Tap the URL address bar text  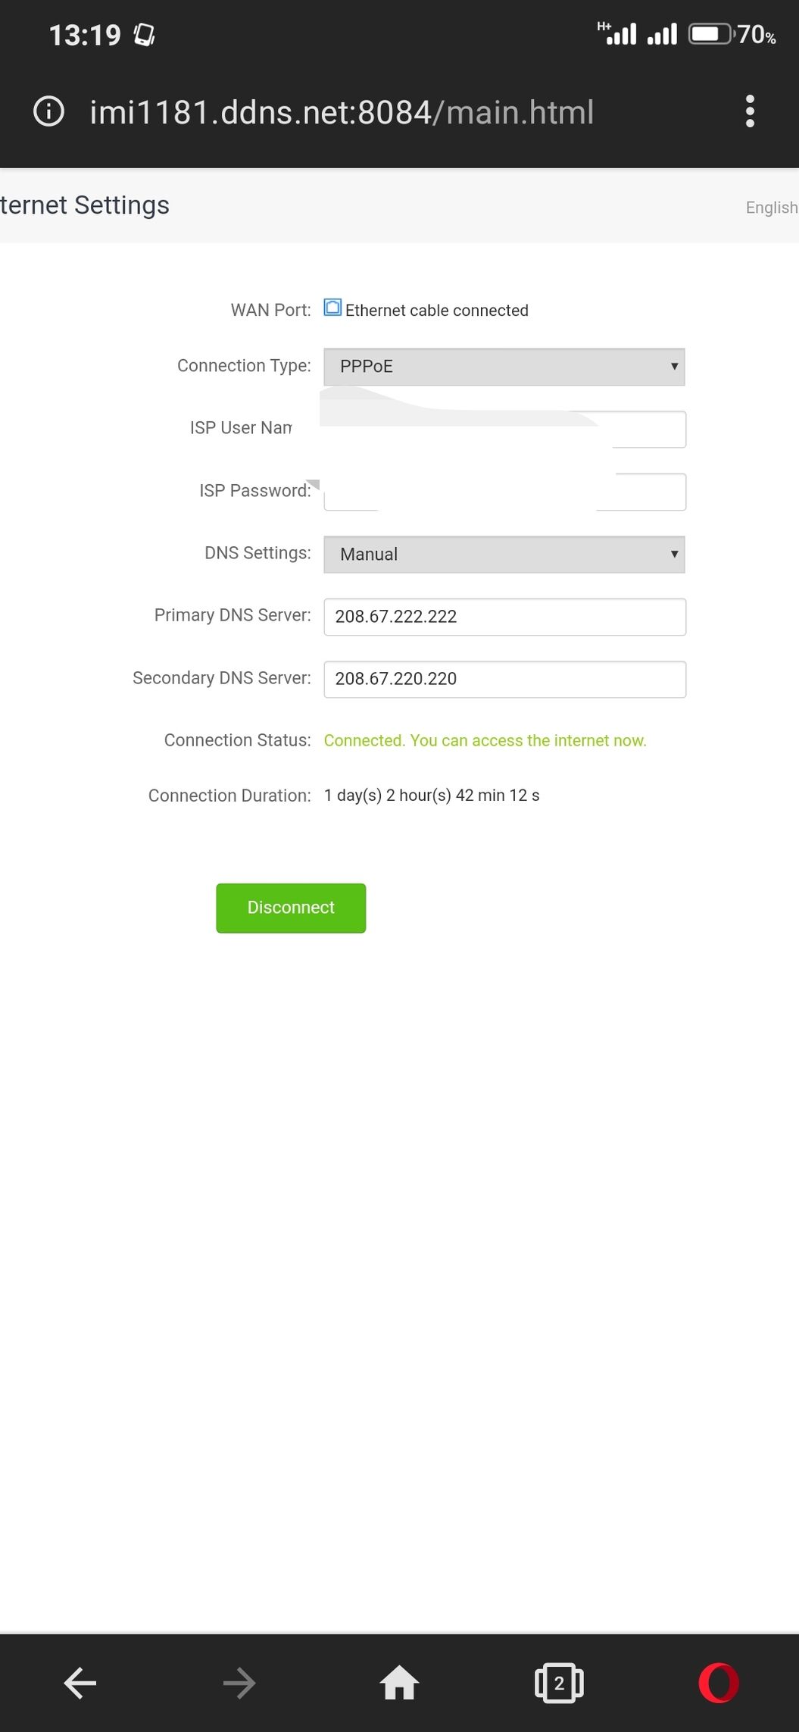(x=342, y=112)
